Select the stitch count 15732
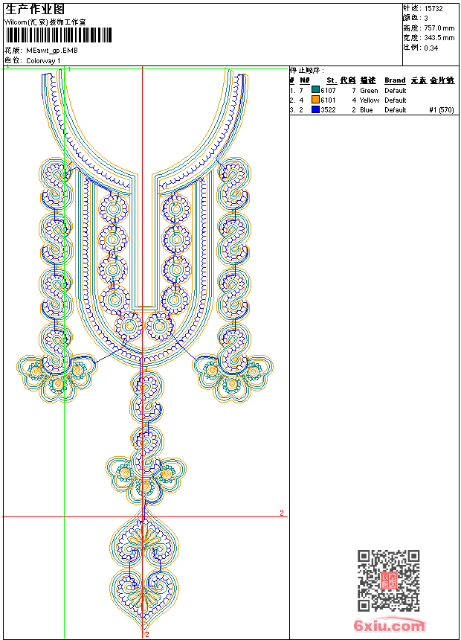This screenshot has height=640, width=461. pyautogui.click(x=433, y=9)
